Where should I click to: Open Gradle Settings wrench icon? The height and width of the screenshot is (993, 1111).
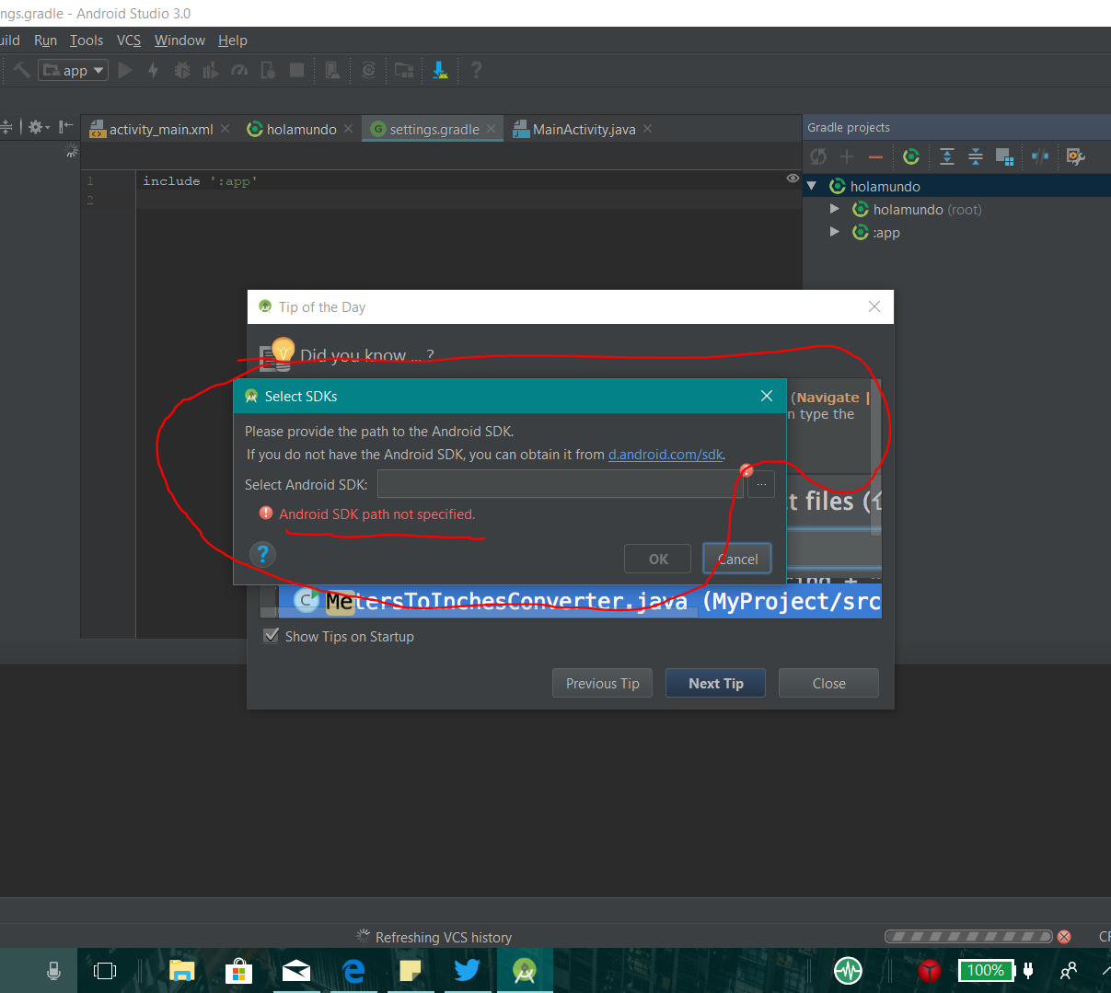[1074, 156]
